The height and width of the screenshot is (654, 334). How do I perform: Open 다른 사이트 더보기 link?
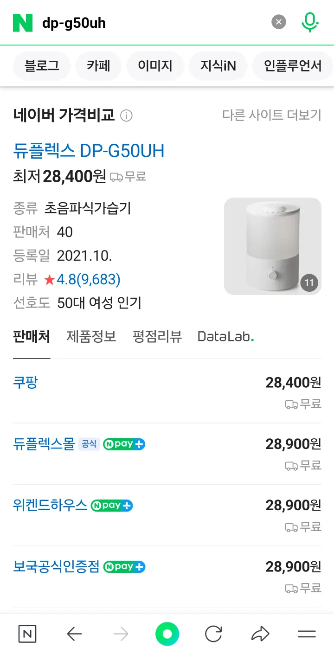tap(271, 115)
